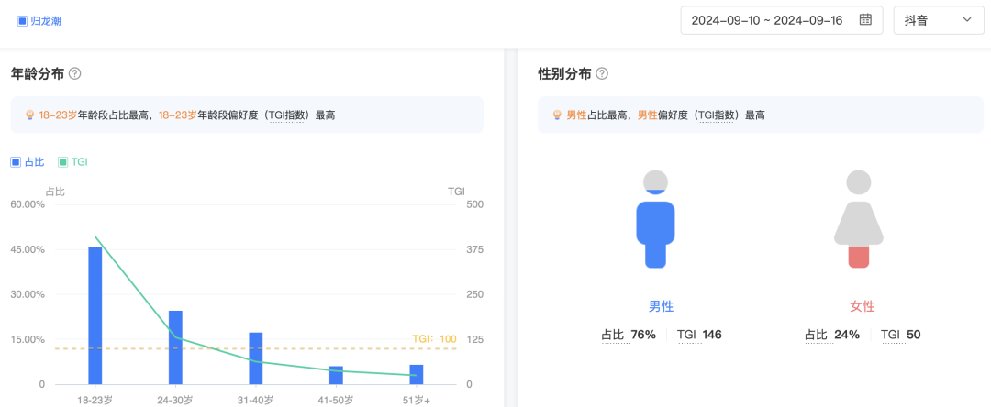The image size is (991, 407).
Task: Click the 性别分布 section title
Action: coord(564,74)
